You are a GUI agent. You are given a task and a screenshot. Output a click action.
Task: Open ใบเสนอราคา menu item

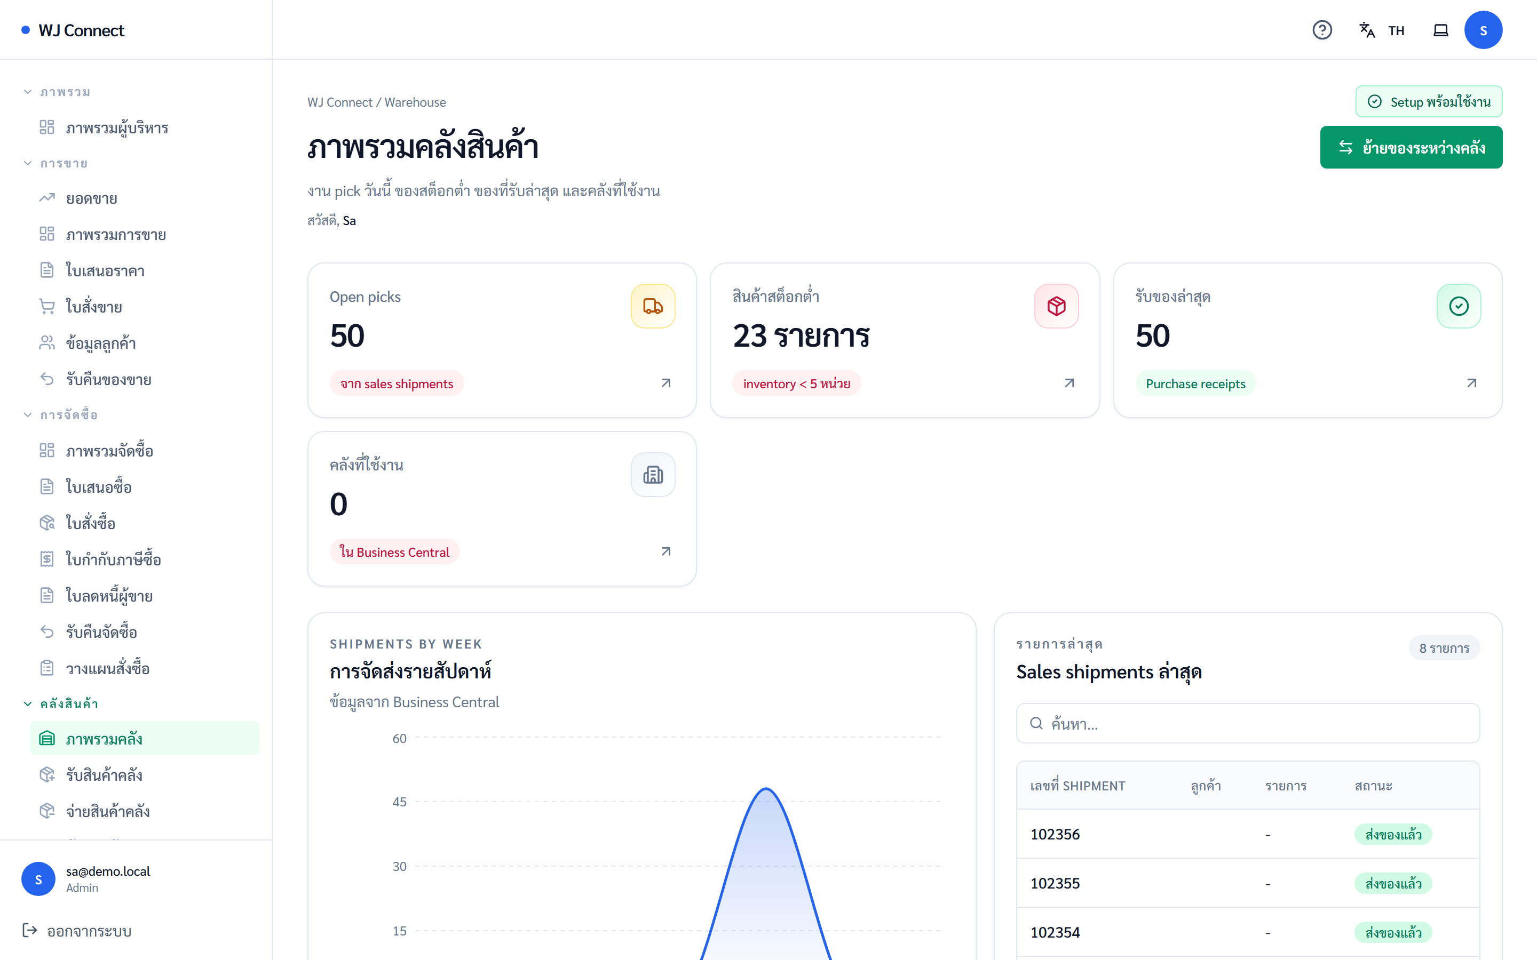[x=144, y=270]
